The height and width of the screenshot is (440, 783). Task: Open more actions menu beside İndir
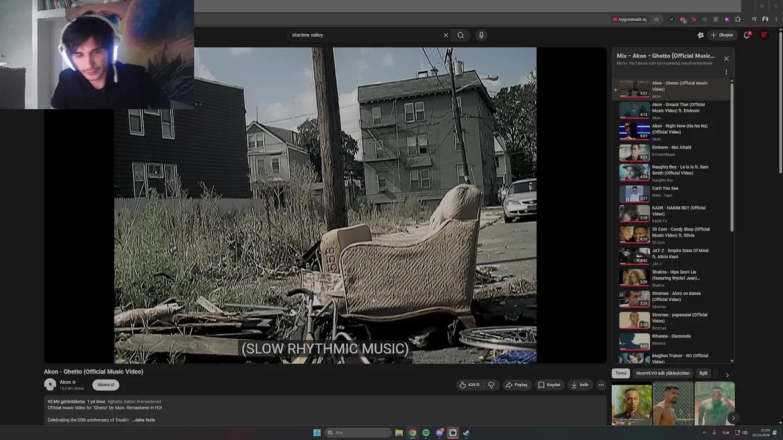tap(601, 385)
